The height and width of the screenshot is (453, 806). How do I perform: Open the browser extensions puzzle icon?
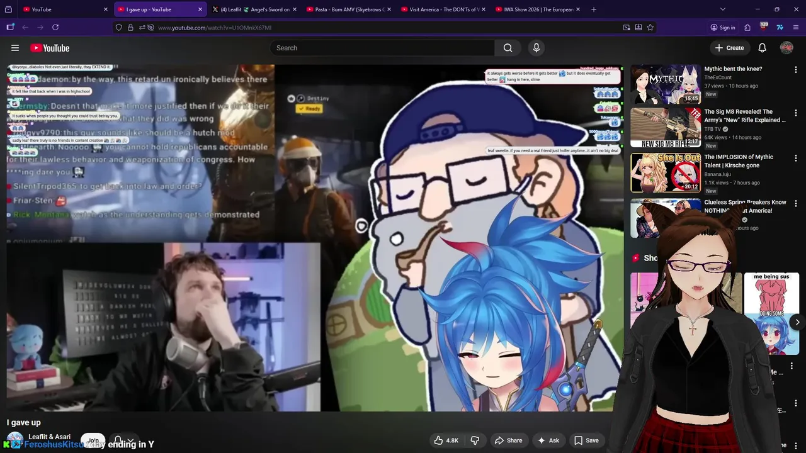pos(747,27)
